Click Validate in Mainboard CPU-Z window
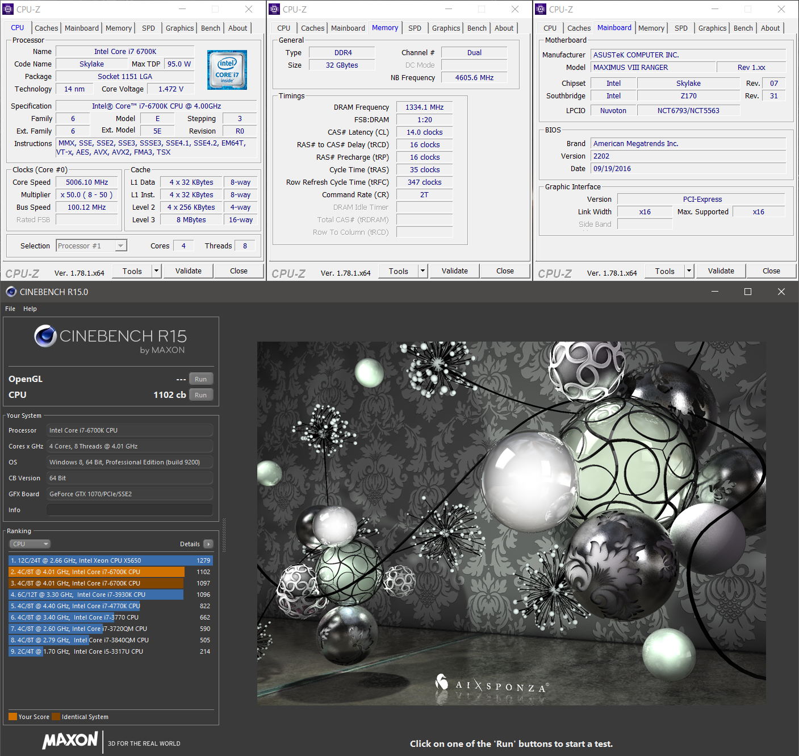Viewport: 799px width, 756px height. coord(721,271)
